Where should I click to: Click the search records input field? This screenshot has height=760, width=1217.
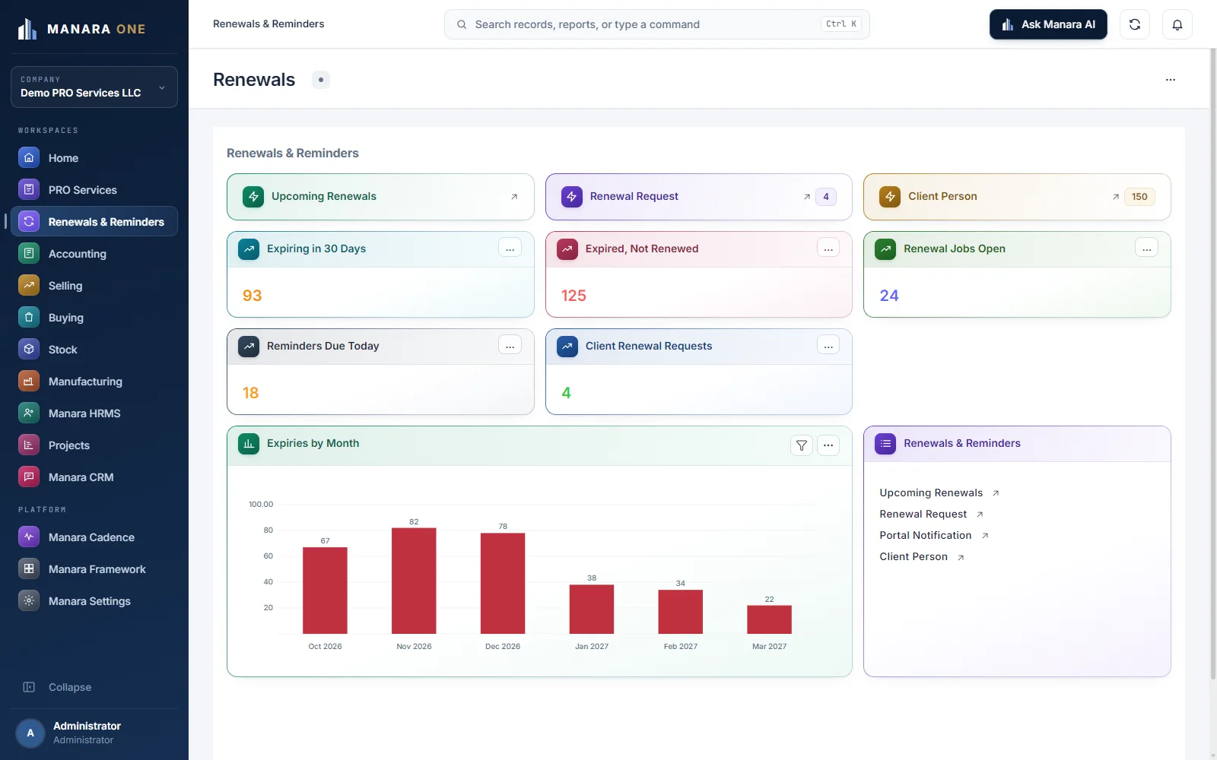tap(657, 24)
